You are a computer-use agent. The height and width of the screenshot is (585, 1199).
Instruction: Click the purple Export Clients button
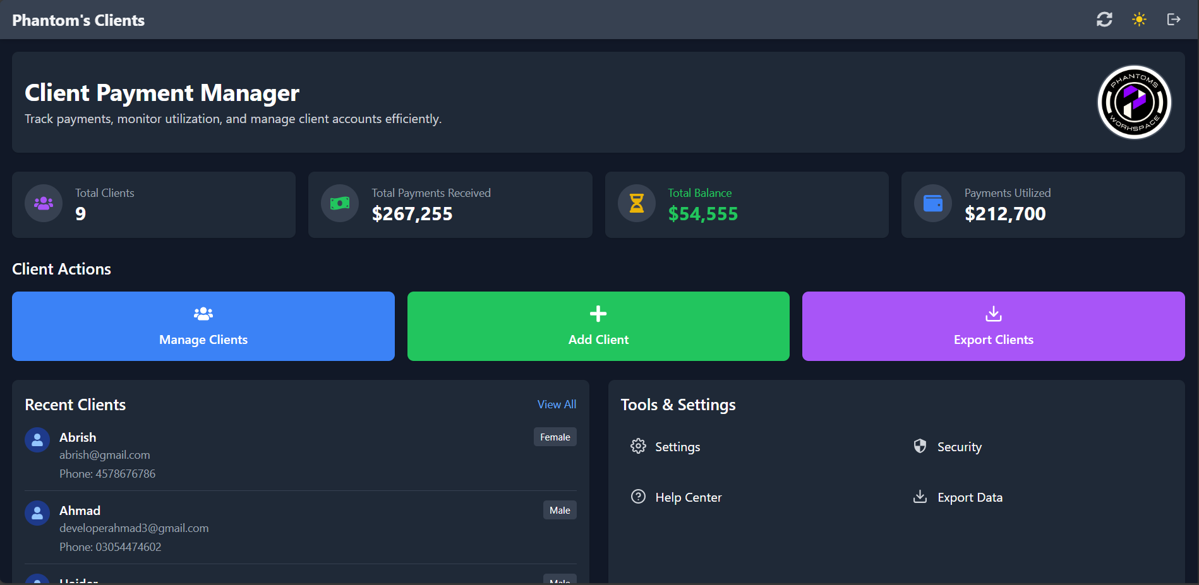pos(993,326)
